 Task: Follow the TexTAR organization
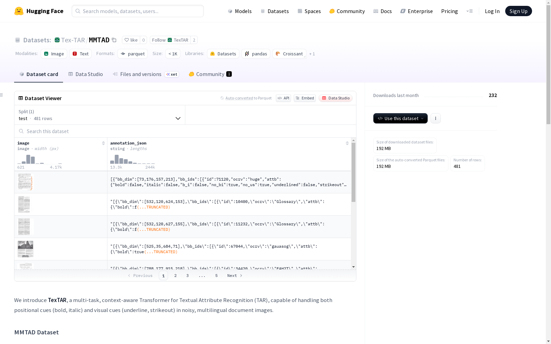(170, 40)
